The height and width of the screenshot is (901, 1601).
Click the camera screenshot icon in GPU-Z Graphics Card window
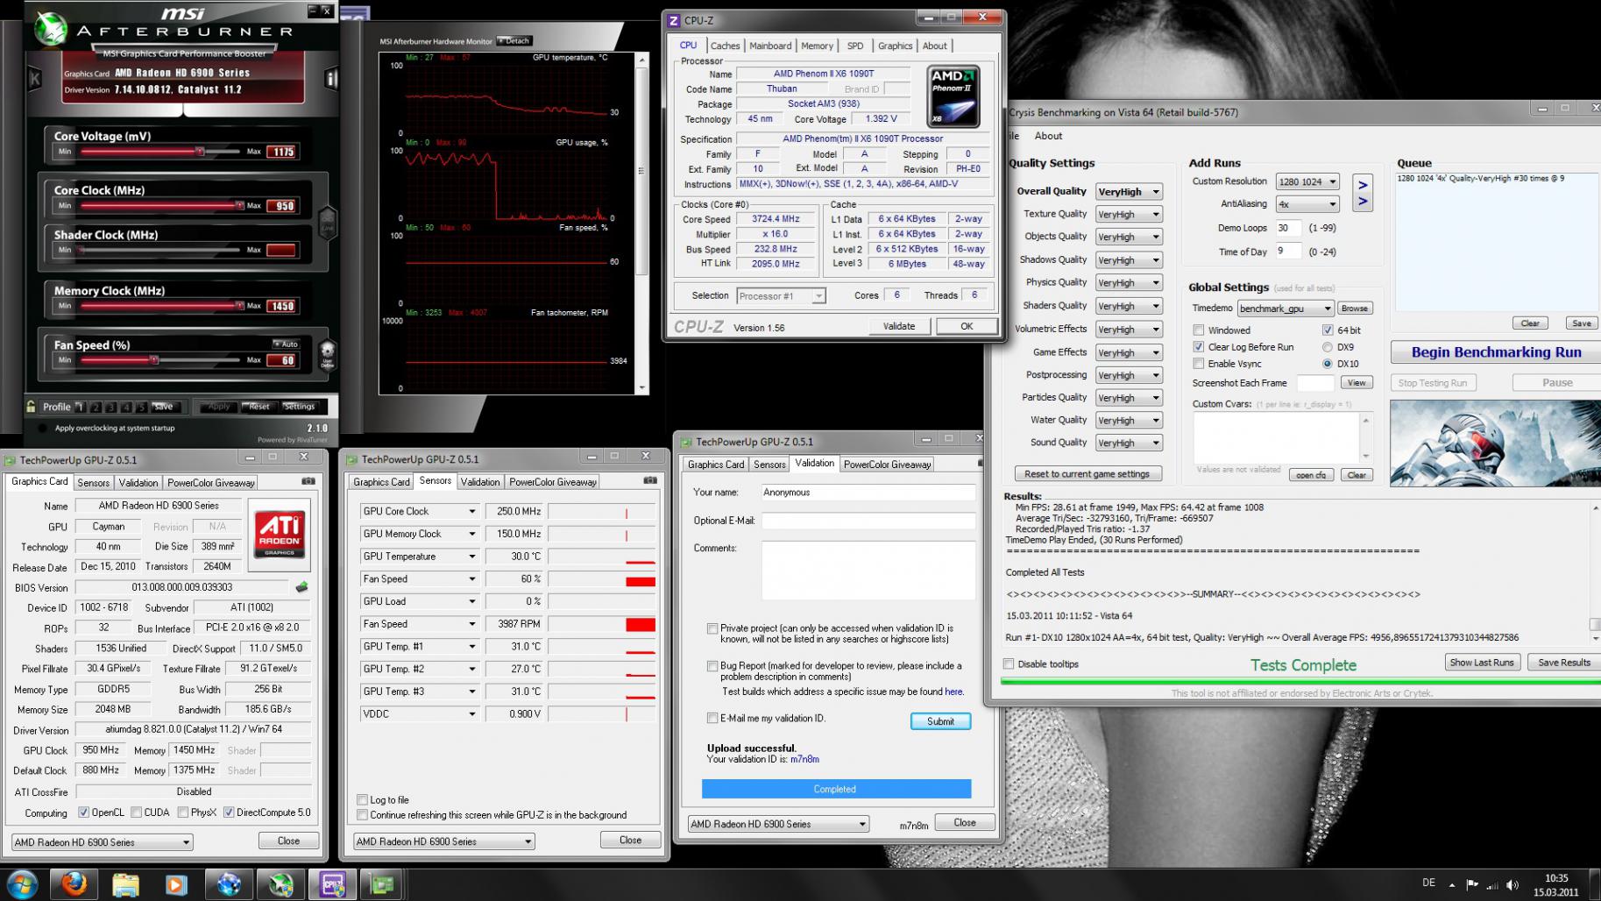[x=308, y=481]
